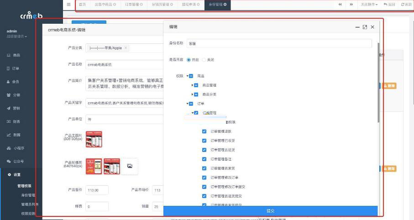Image resolution: width=414 pixels, height=220 pixels.
Task: Uncheck the 订单管理去送货 checkbox
Action: pyautogui.click(x=204, y=150)
